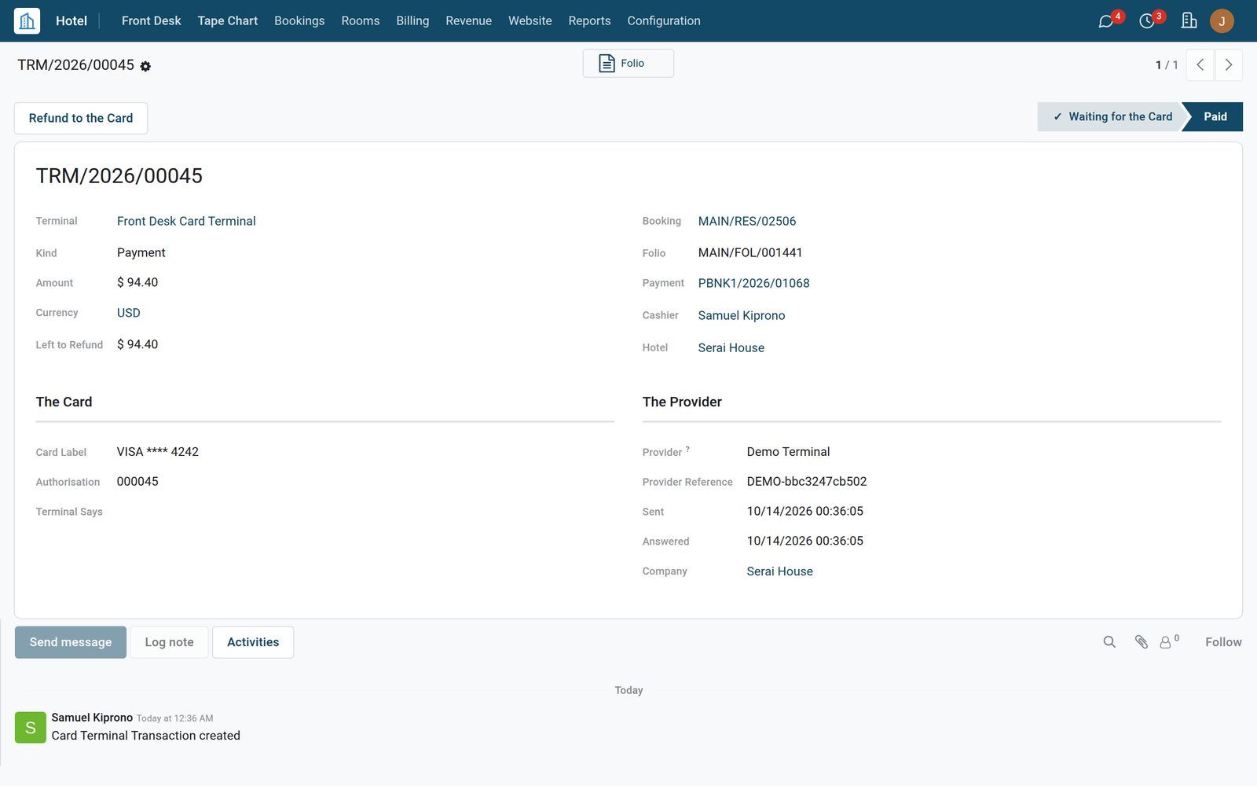Open booking MAIN/RES/02506 link
The width and height of the screenshot is (1257, 786).
747,222
